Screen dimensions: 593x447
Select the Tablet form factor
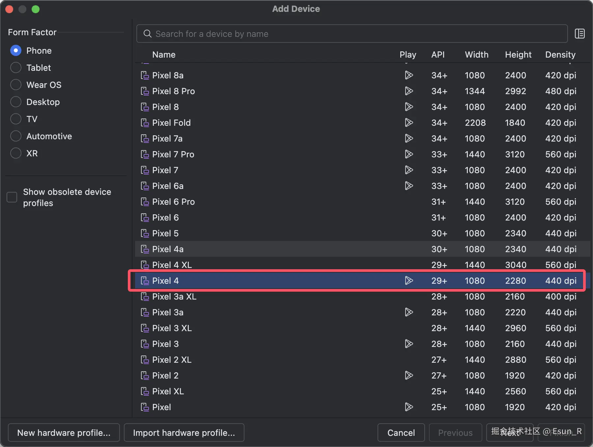(x=16, y=68)
